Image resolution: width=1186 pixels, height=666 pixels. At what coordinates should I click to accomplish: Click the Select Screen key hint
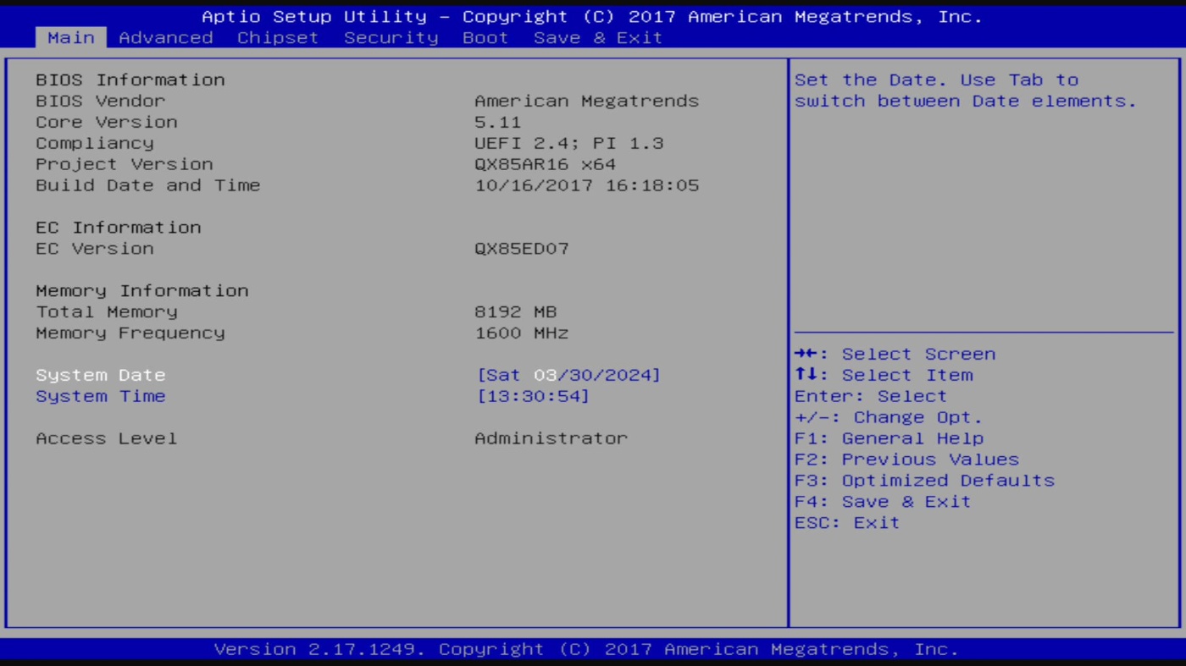pos(895,354)
